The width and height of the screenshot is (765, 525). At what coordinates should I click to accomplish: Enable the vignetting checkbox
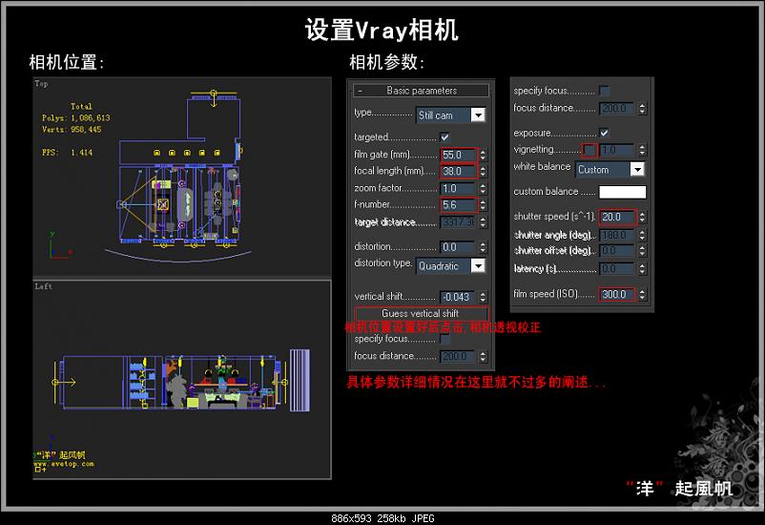click(x=589, y=150)
